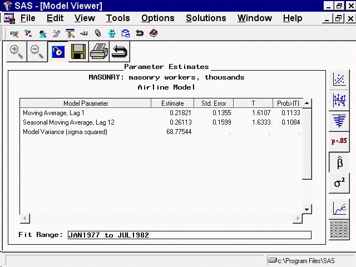
Task: Click the 'Airline Model' title text
Action: (x=166, y=87)
